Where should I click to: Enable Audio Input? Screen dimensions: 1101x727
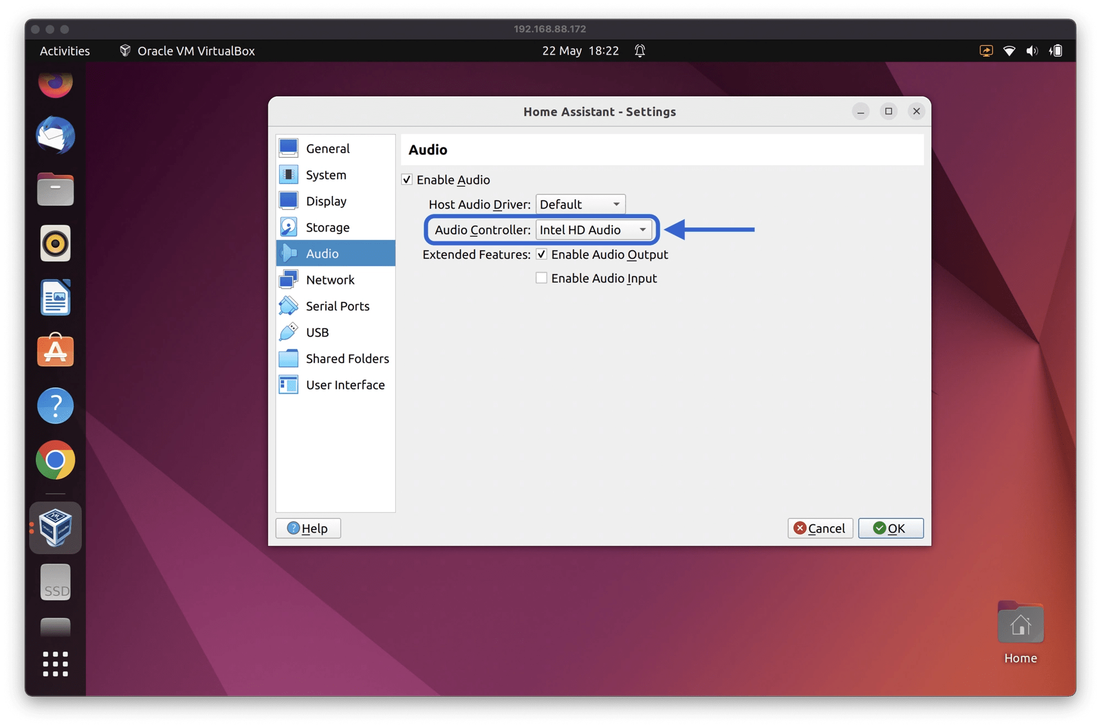(x=541, y=277)
